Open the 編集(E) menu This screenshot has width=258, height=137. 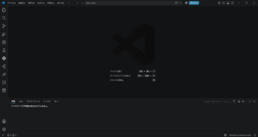tap(22, 3)
